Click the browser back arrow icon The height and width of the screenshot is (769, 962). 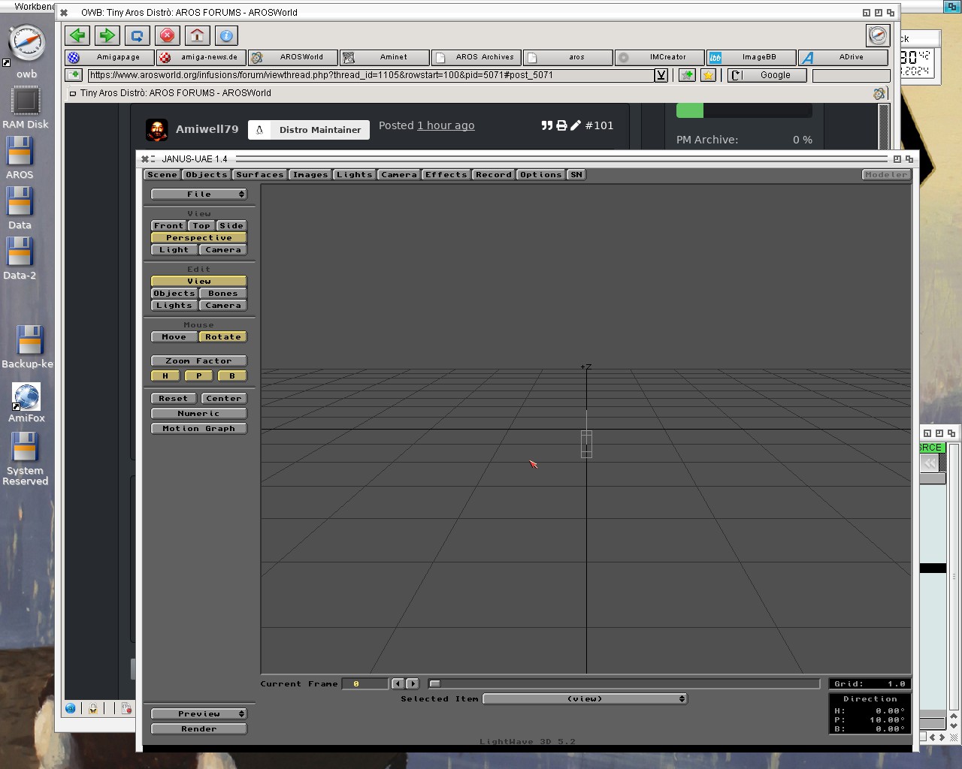[77, 35]
